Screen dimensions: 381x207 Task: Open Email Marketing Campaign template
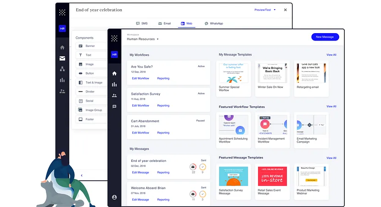tap(311, 130)
